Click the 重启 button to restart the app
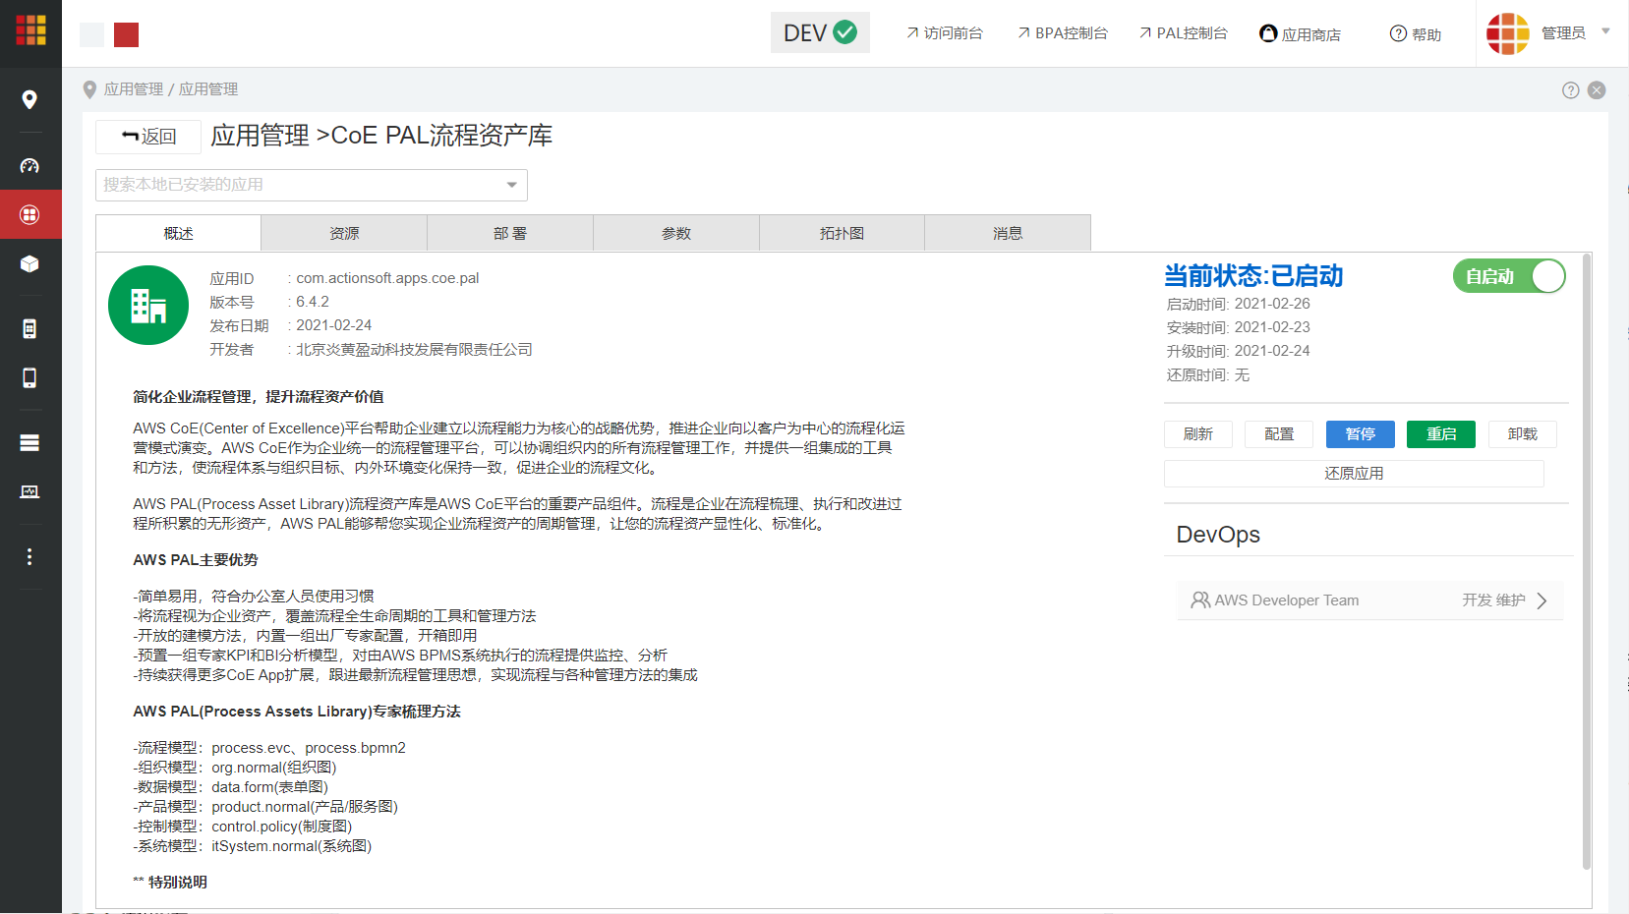 point(1440,433)
